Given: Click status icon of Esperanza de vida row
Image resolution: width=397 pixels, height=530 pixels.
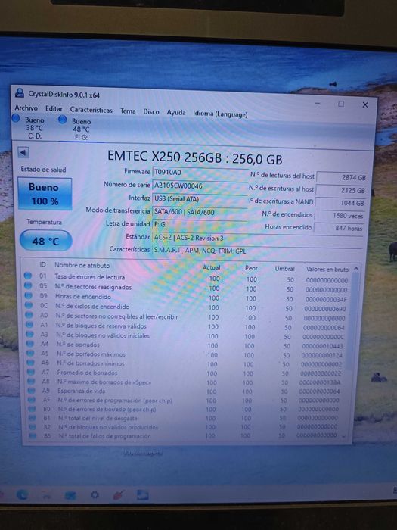Looking at the screenshot, I should coord(32,391).
